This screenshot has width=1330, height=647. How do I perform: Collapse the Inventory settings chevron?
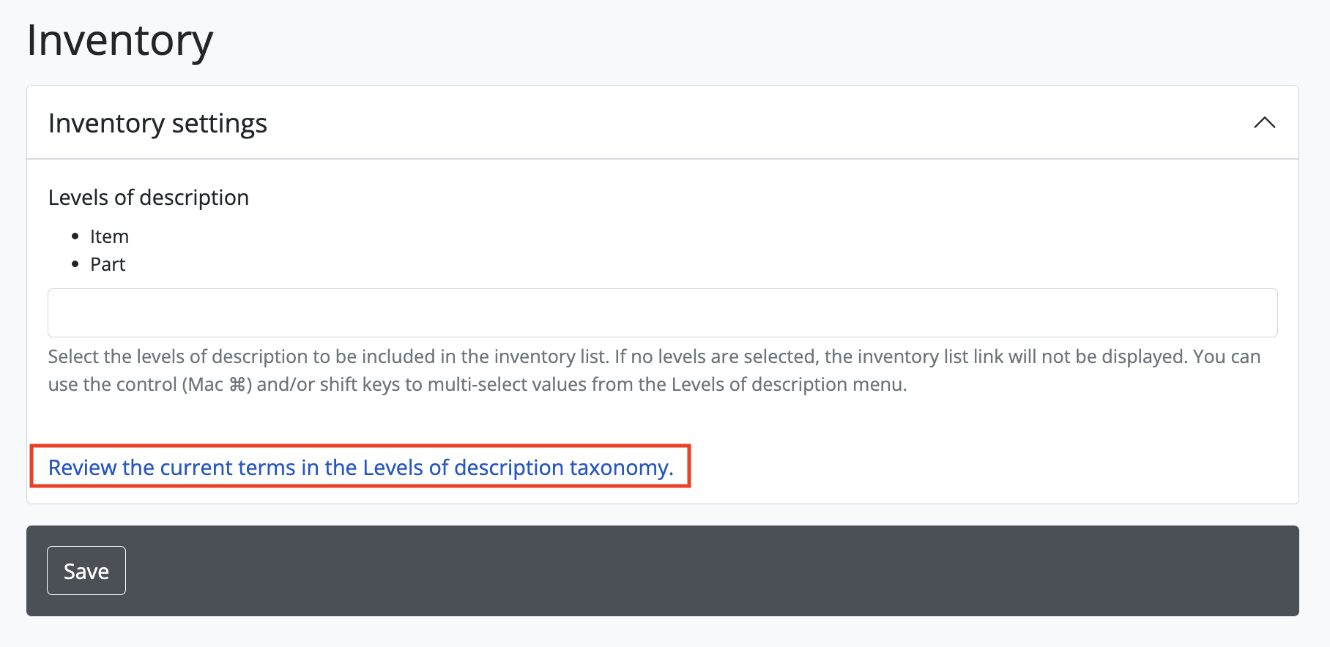click(x=1264, y=123)
